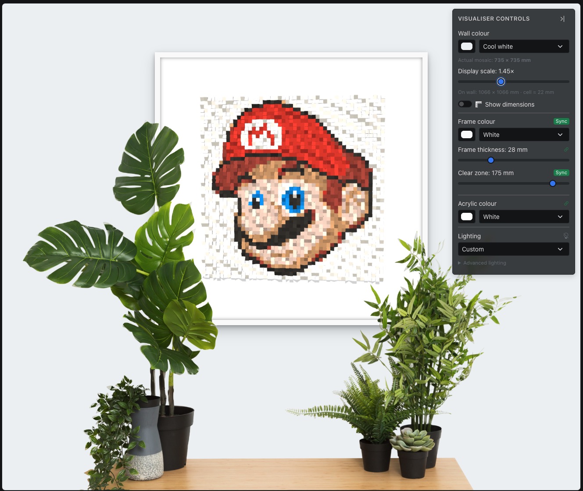This screenshot has width=583, height=491.
Task: Click the Clear zone slider handle
Action: [x=553, y=183]
